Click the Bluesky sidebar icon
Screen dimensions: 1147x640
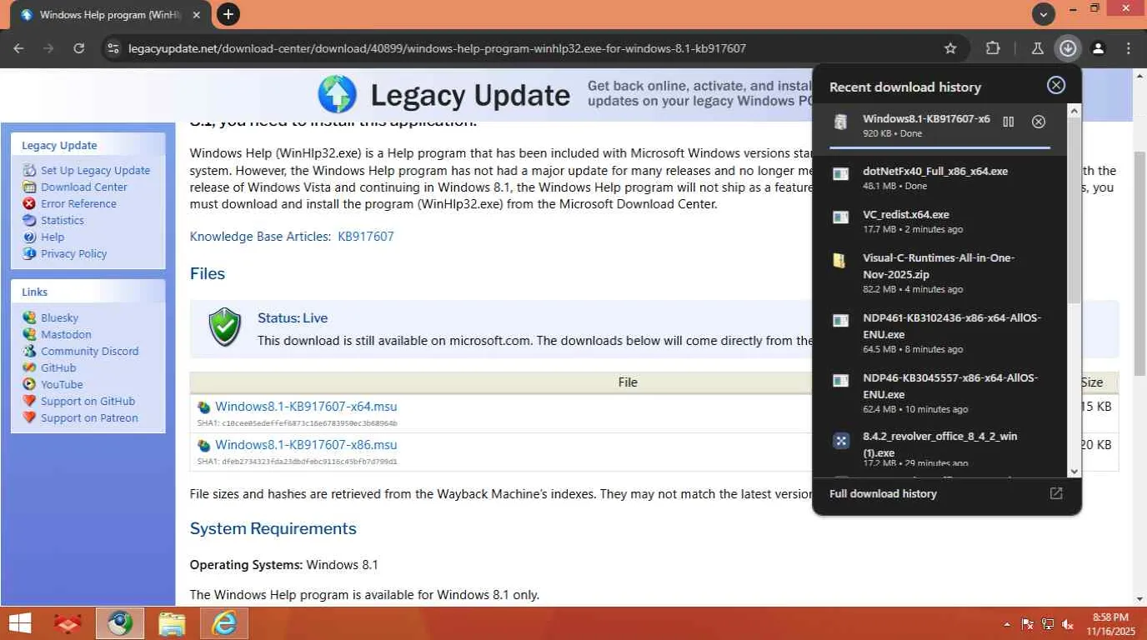coord(30,317)
